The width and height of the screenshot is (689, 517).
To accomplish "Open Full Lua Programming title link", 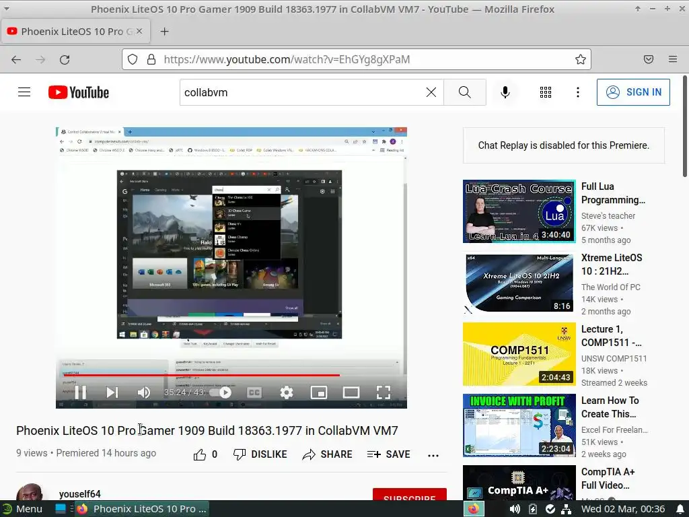I will point(613,193).
